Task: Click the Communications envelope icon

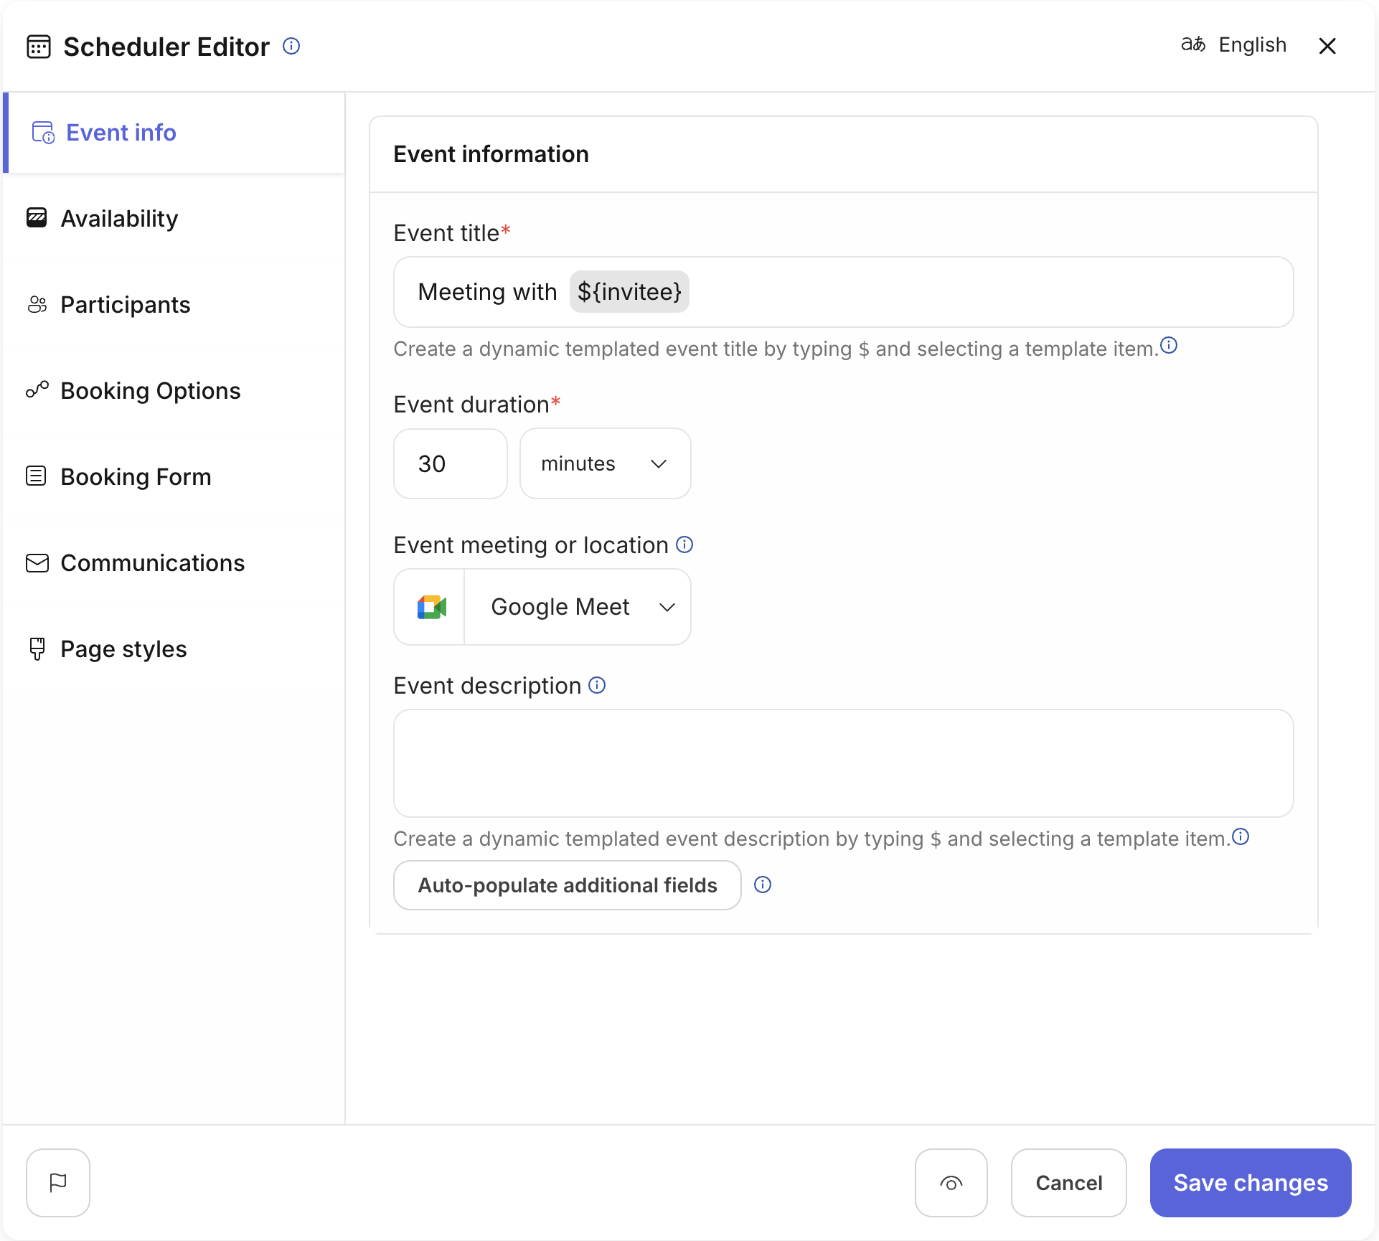Action: [37, 562]
